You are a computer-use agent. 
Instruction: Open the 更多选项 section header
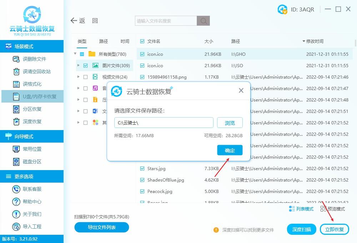click(x=32, y=176)
